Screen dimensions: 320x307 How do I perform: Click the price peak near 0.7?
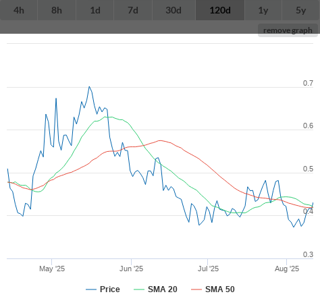(89, 86)
